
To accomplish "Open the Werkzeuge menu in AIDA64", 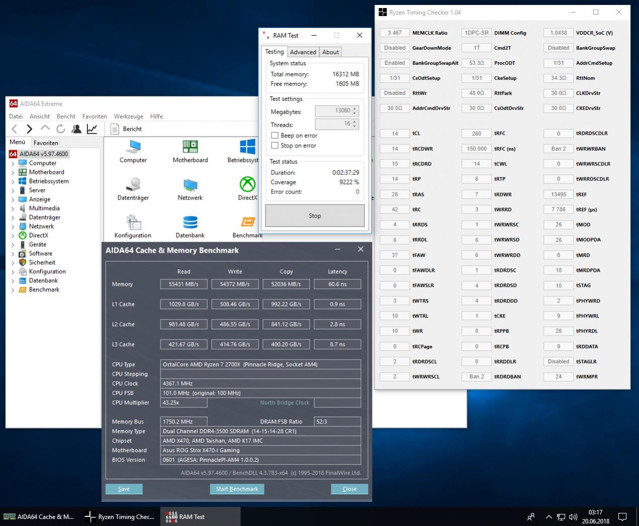I will [x=129, y=116].
